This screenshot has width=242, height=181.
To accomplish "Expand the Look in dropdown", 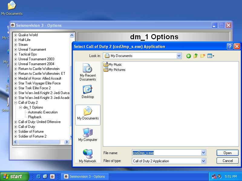I will [179, 56].
